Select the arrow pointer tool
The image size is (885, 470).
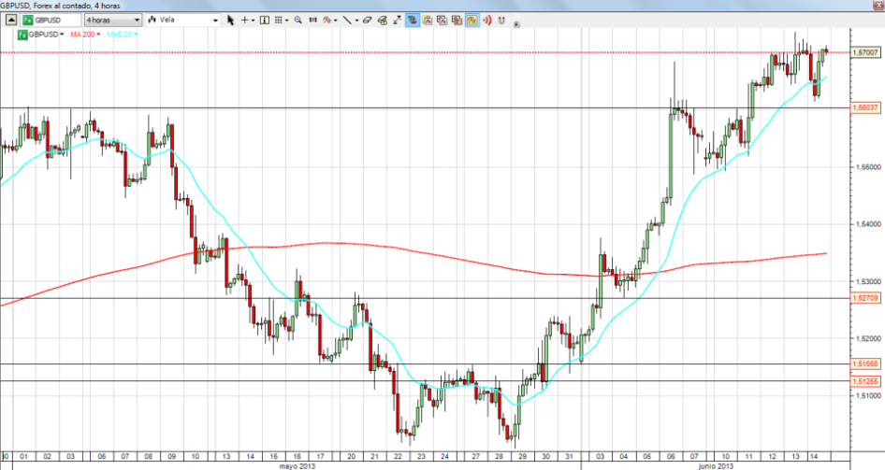coord(230,19)
